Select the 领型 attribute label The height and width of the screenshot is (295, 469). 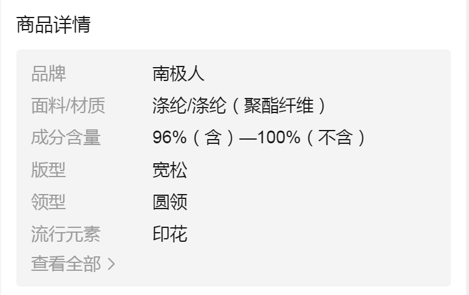tap(48, 202)
